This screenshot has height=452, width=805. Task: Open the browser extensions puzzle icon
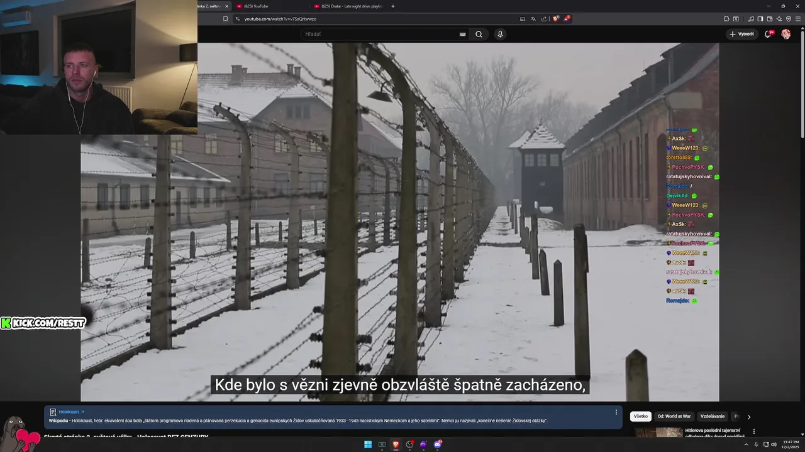726,19
